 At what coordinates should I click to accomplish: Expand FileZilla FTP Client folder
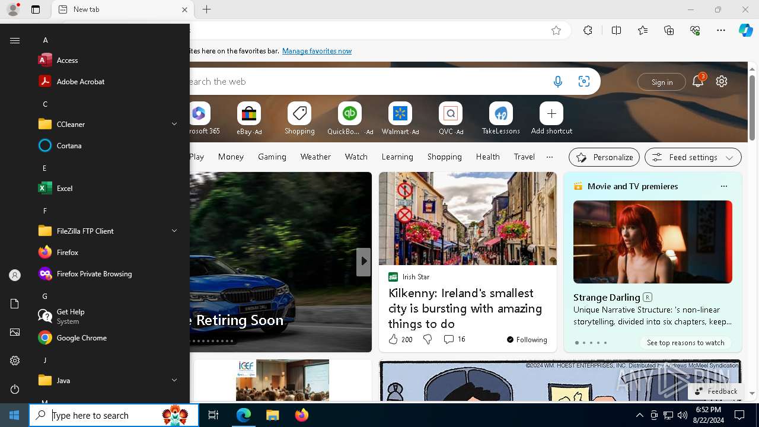tap(107, 231)
